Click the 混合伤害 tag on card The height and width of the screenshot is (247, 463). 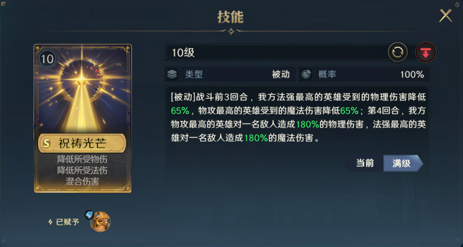coord(82,181)
